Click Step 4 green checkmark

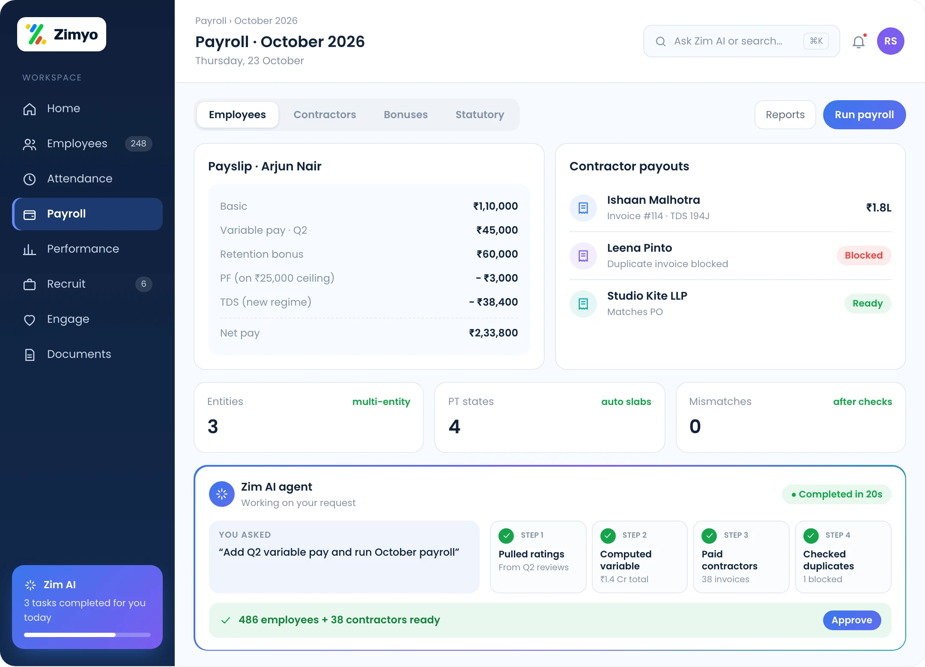[811, 536]
